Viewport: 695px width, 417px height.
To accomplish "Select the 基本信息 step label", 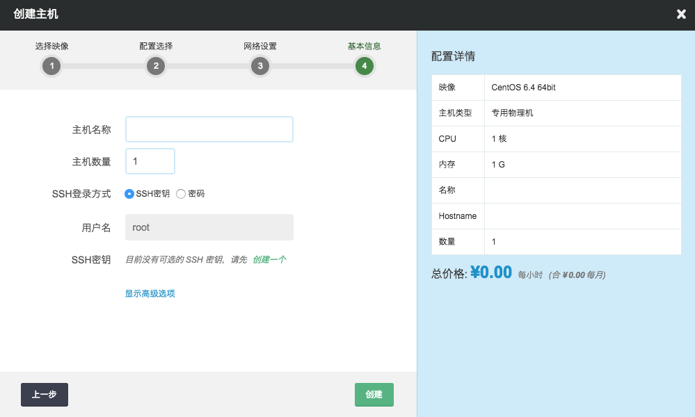I will pyautogui.click(x=364, y=47).
